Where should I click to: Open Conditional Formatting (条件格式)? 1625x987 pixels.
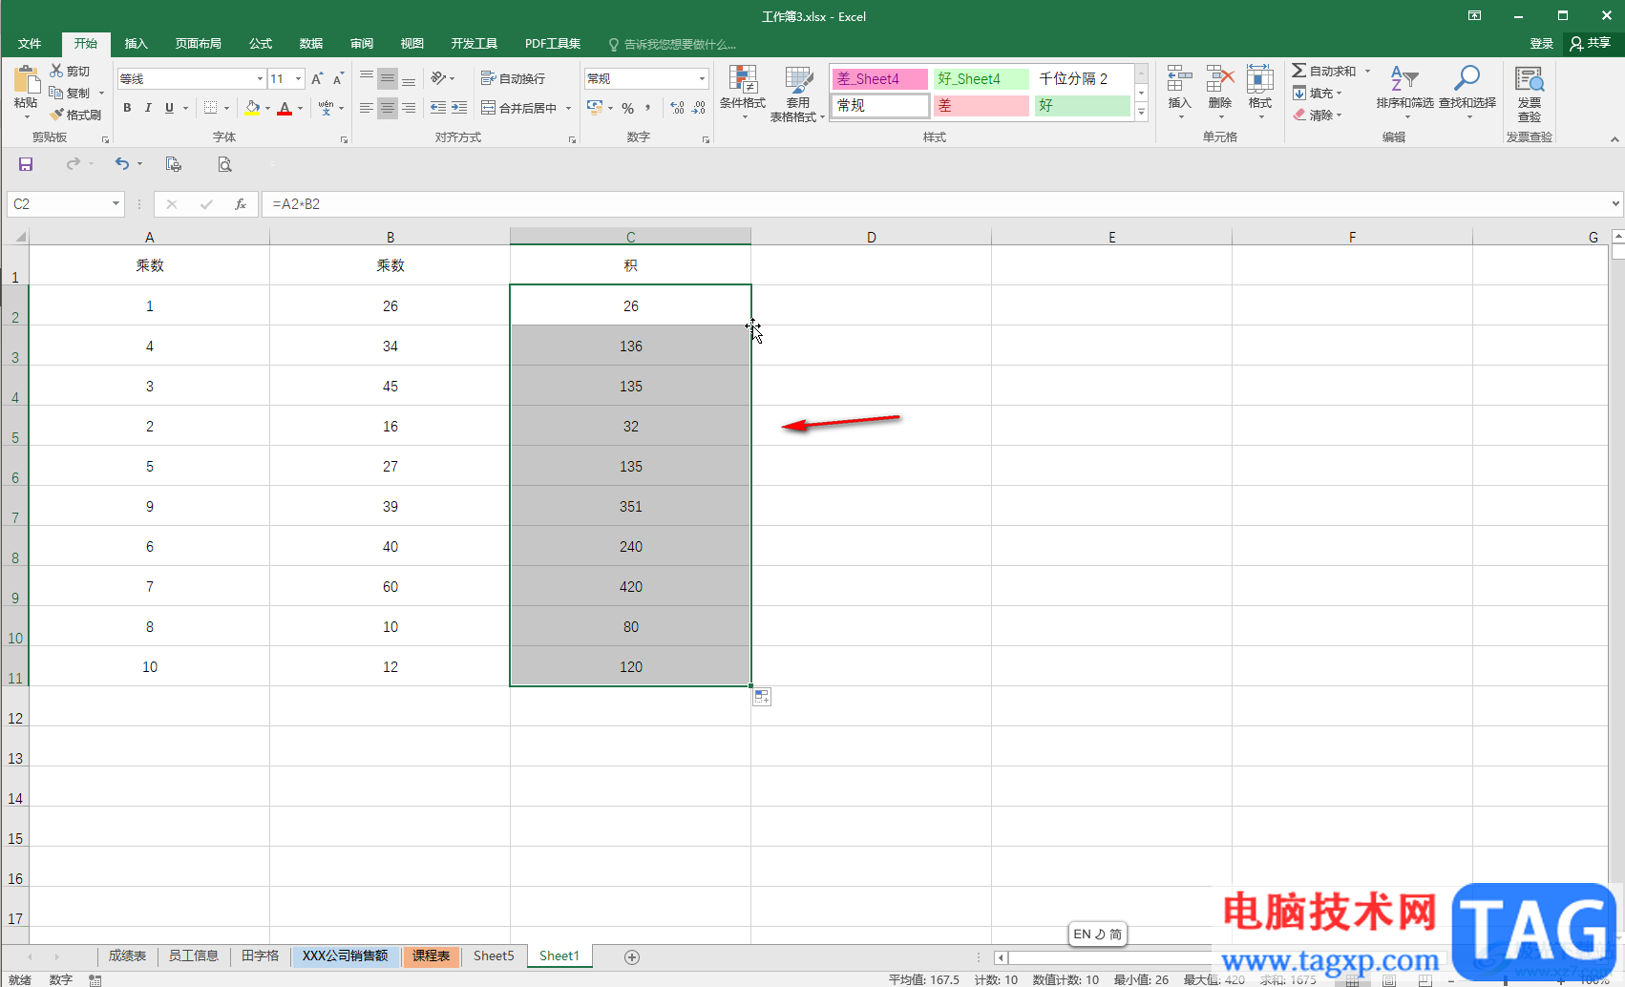tap(743, 92)
